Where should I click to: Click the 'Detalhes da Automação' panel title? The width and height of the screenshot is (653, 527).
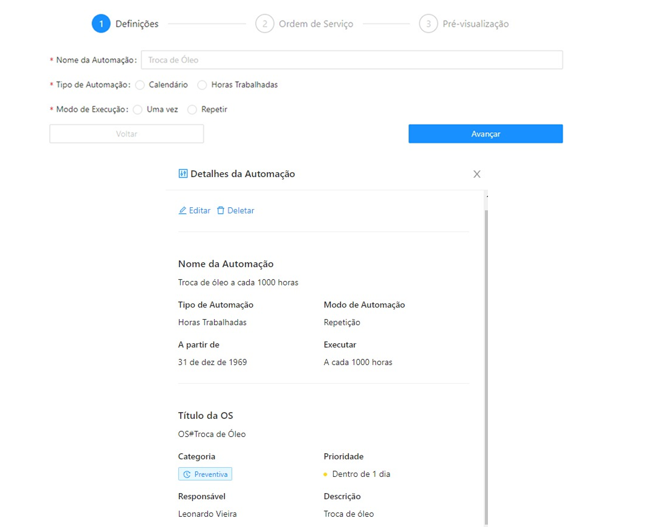pos(243,174)
